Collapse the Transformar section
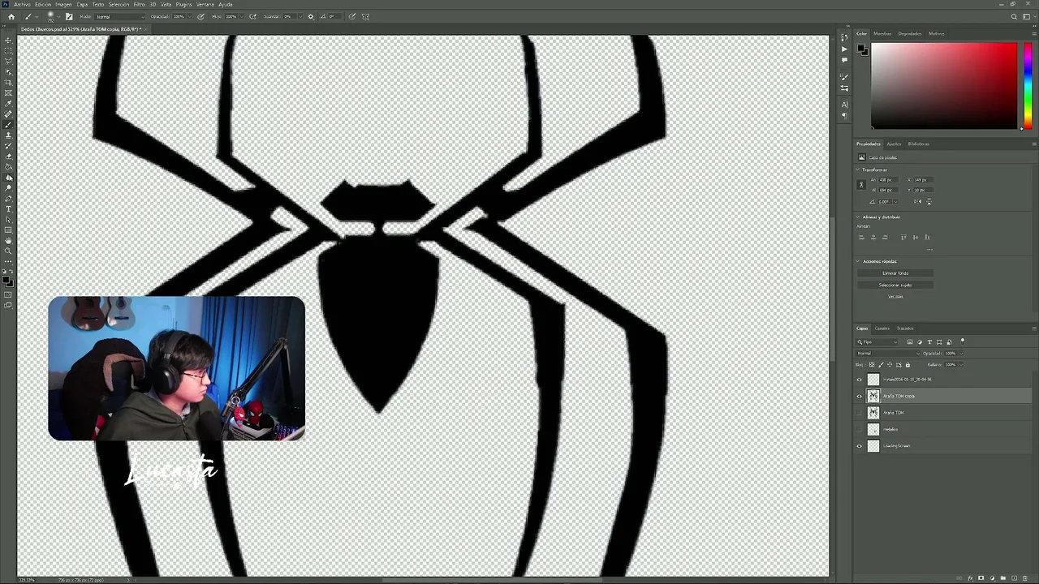This screenshot has width=1039, height=584. (x=858, y=170)
